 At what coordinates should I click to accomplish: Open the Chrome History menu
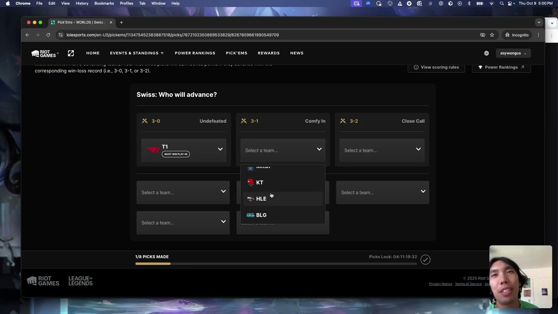click(x=82, y=3)
